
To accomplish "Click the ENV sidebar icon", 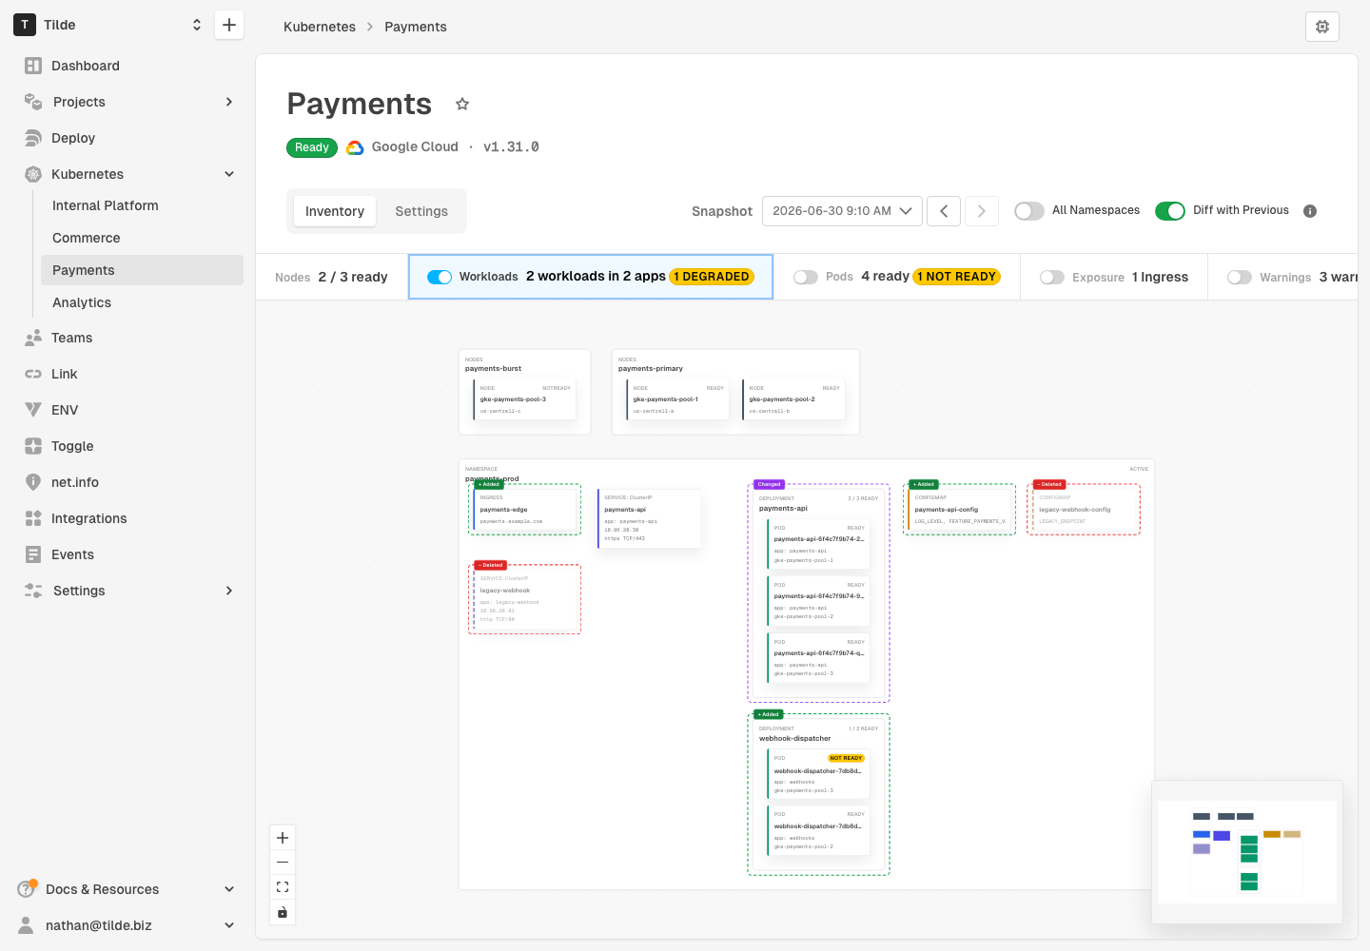I will tap(33, 410).
